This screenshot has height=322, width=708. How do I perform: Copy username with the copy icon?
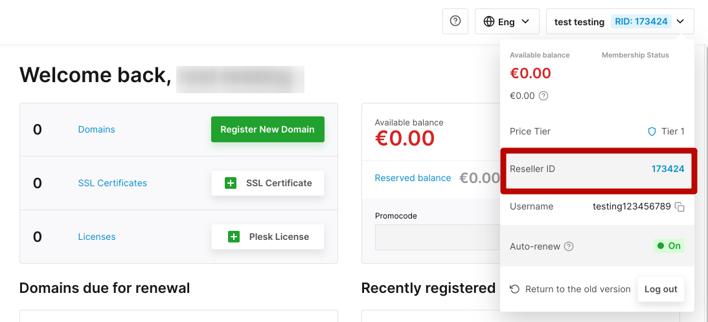point(679,207)
